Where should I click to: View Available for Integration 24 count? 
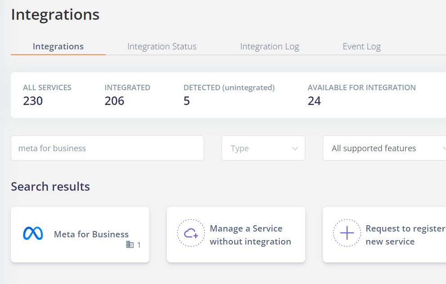361,95
